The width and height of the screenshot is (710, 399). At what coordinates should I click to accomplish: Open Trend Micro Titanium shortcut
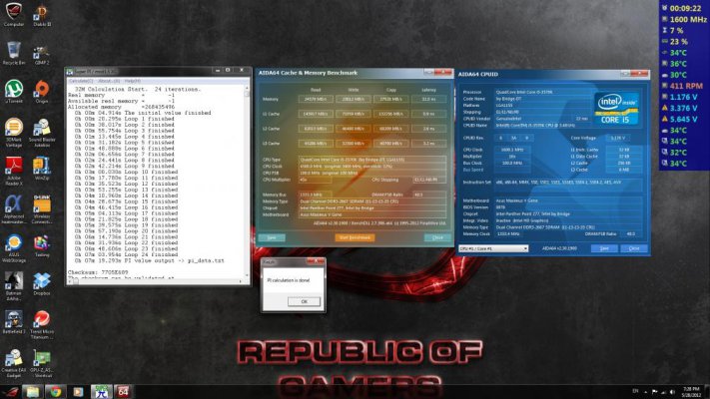point(42,325)
